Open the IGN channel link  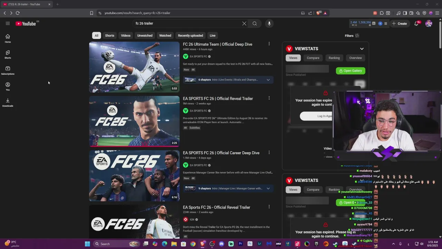pos(192,220)
